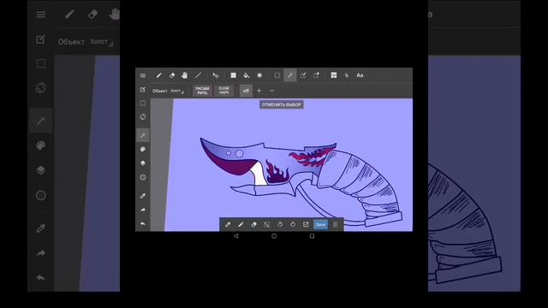The image size is (548, 308).
Task: Toggle the 'off' switch in options bar
Action: (x=246, y=91)
